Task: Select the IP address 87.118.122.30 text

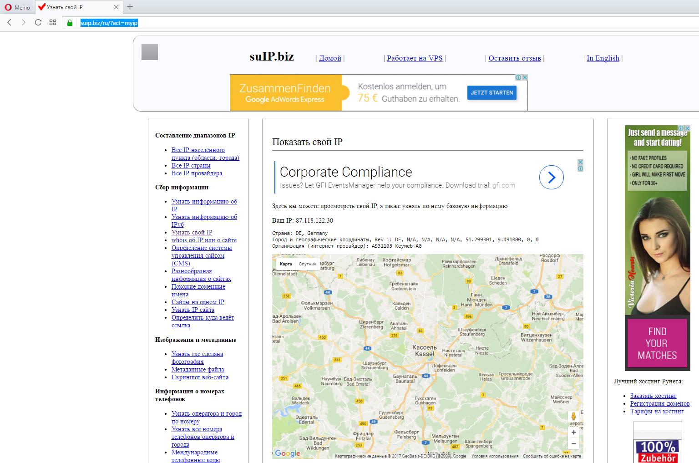Action: click(x=314, y=220)
